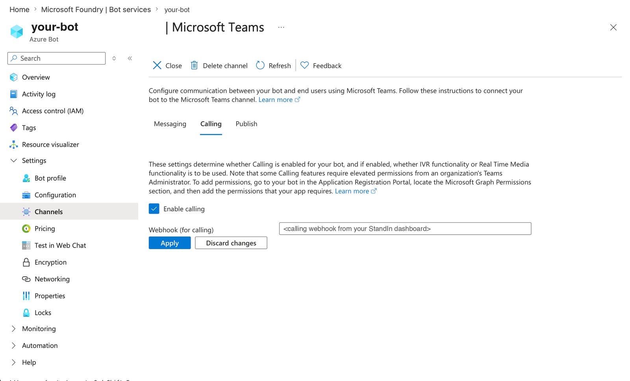Expand the Automation section
The width and height of the screenshot is (630, 381).
tap(14, 346)
